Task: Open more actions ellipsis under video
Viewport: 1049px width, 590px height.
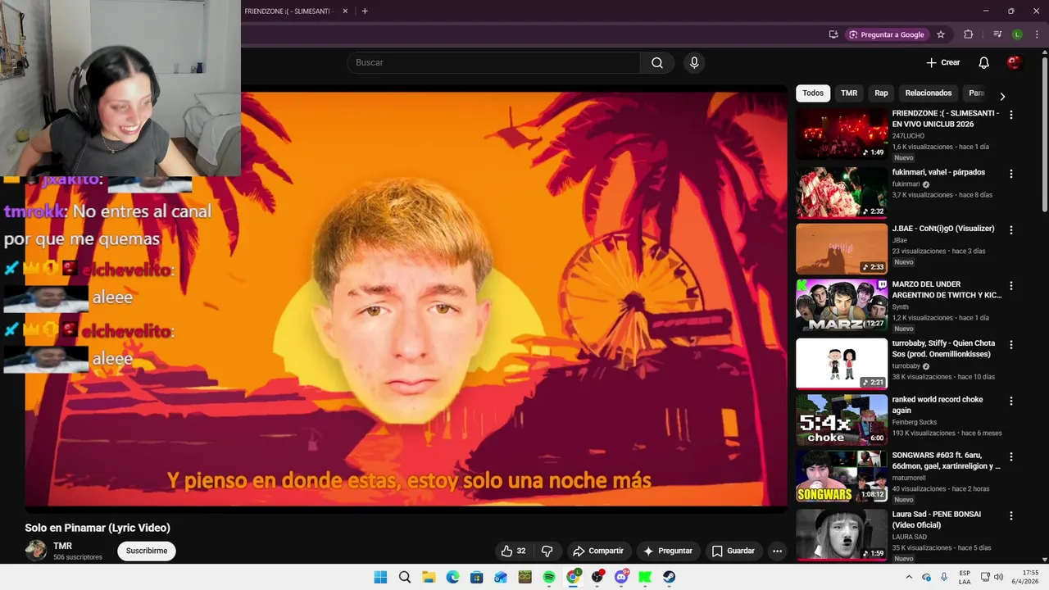Action: [x=778, y=551]
